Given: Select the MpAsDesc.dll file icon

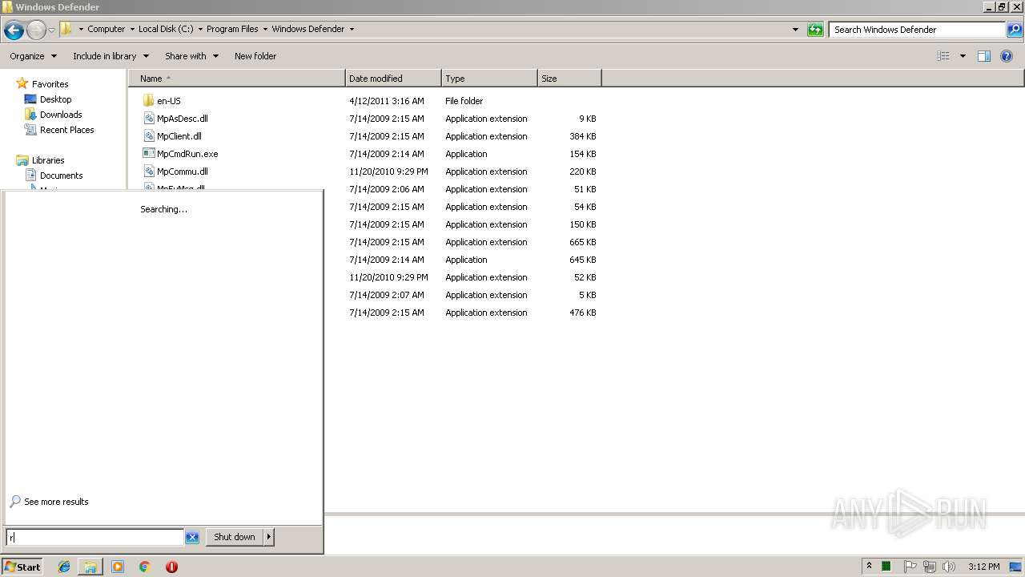Looking at the screenshot, I should 148,119.
